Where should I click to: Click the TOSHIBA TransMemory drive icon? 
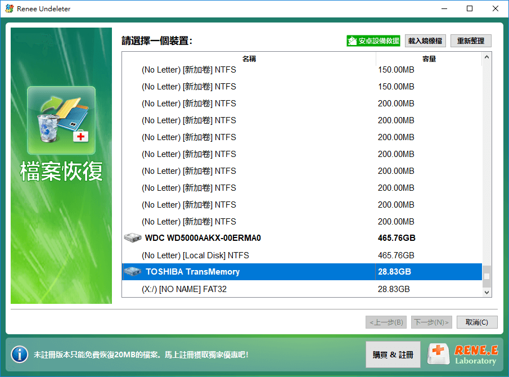[132, 271]
